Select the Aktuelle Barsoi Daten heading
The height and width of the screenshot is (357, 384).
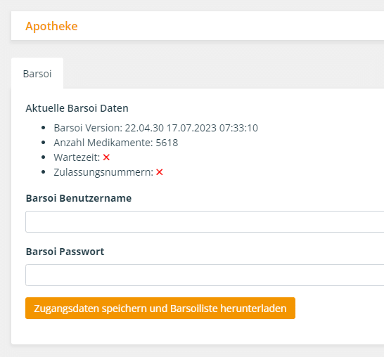[x=77, y=108]
